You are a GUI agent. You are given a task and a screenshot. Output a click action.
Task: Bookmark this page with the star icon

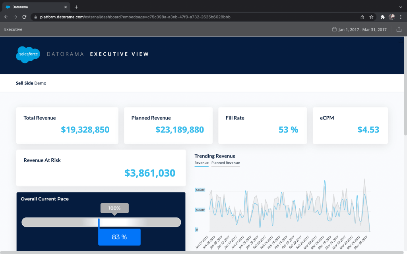pos(372,17)
